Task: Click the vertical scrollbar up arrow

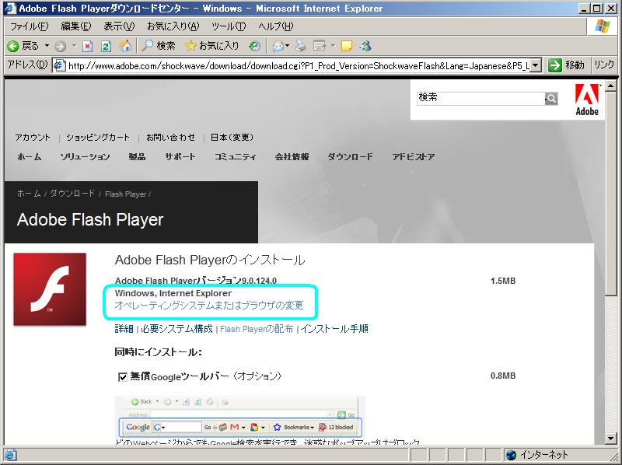Action: point(611,86)
